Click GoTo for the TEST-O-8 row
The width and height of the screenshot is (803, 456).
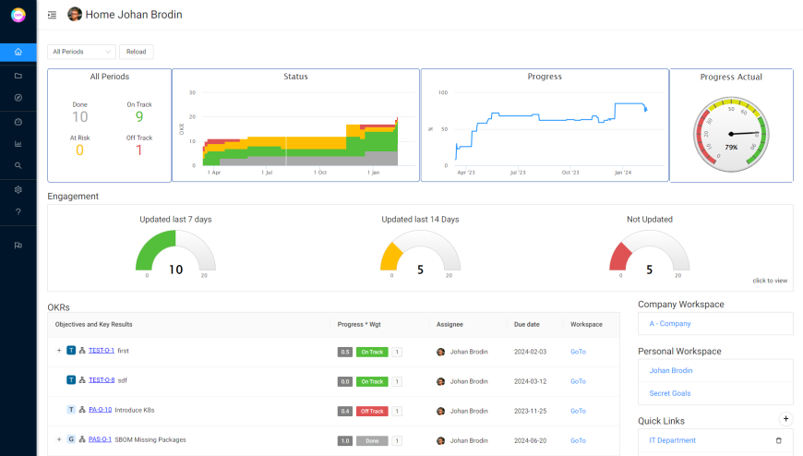coord(578,380)
